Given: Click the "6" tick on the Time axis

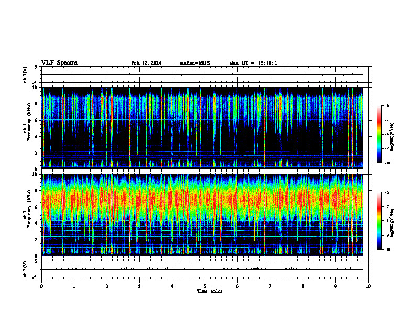Looking at the screenshot, I should [237, 286].
